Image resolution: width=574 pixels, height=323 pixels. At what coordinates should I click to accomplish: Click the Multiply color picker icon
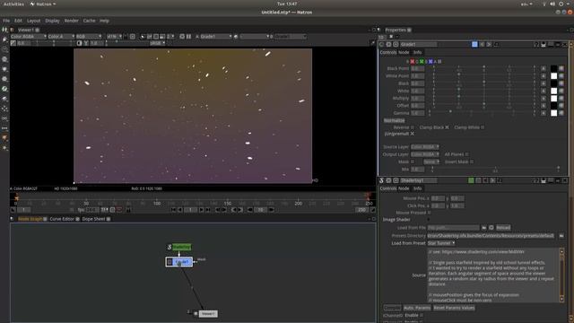coord(561,98)
